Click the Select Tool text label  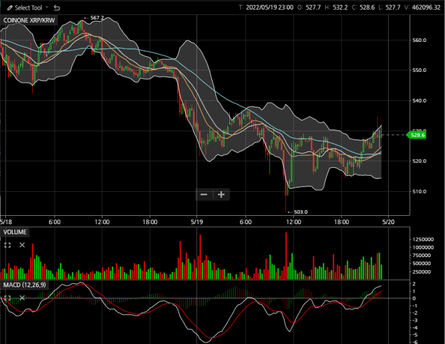(28, 8)
